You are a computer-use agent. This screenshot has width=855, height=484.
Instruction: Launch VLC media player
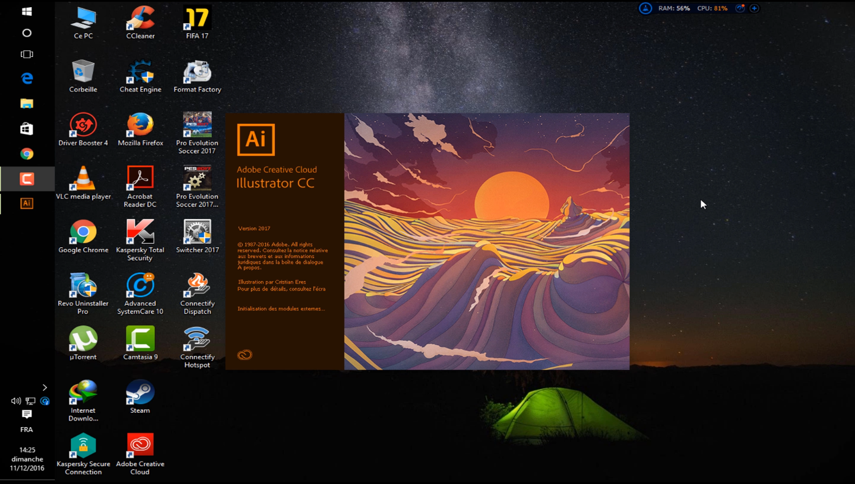click(x=83, y=177)
